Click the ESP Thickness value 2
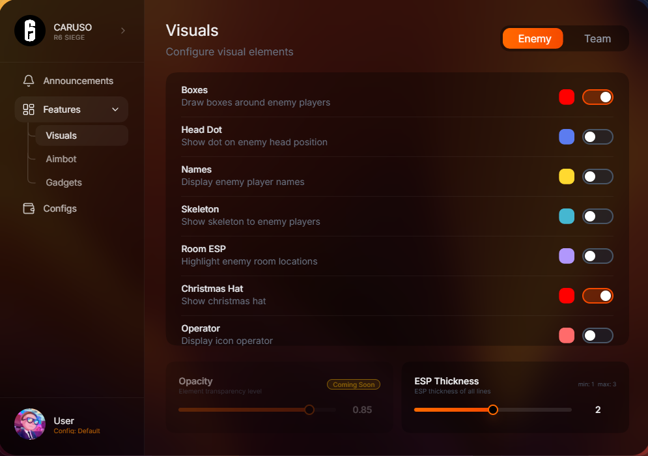Screen dimensions: 648x456 tap(598, 410)
